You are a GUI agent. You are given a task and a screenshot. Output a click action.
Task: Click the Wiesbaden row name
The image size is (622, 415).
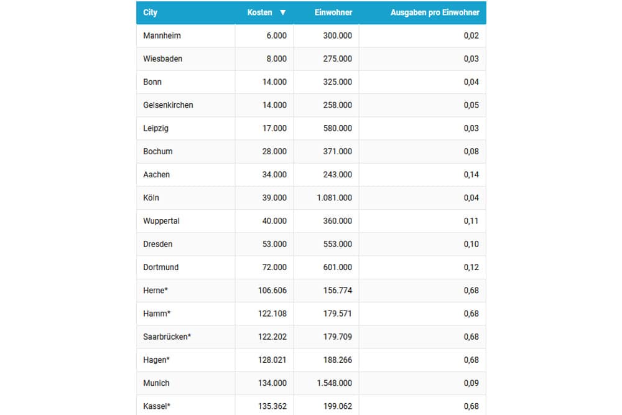(x=162, y=58)
